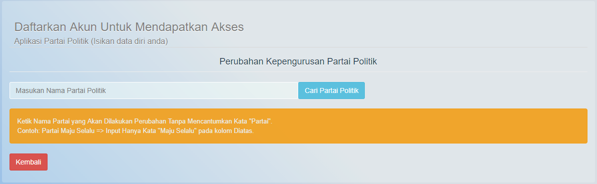Click the quoted word "Partai" in the alert
Screen dimensions: 597x184
pyautogui.click(x=261, y=121)
